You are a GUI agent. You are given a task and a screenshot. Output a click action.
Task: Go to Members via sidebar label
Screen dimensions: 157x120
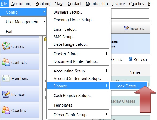pyautogui.click(x=20, y=78)
